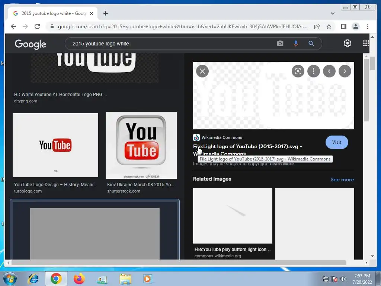Open the Chrome side panel
Viewport: 381px width, 286px height.
343,26
